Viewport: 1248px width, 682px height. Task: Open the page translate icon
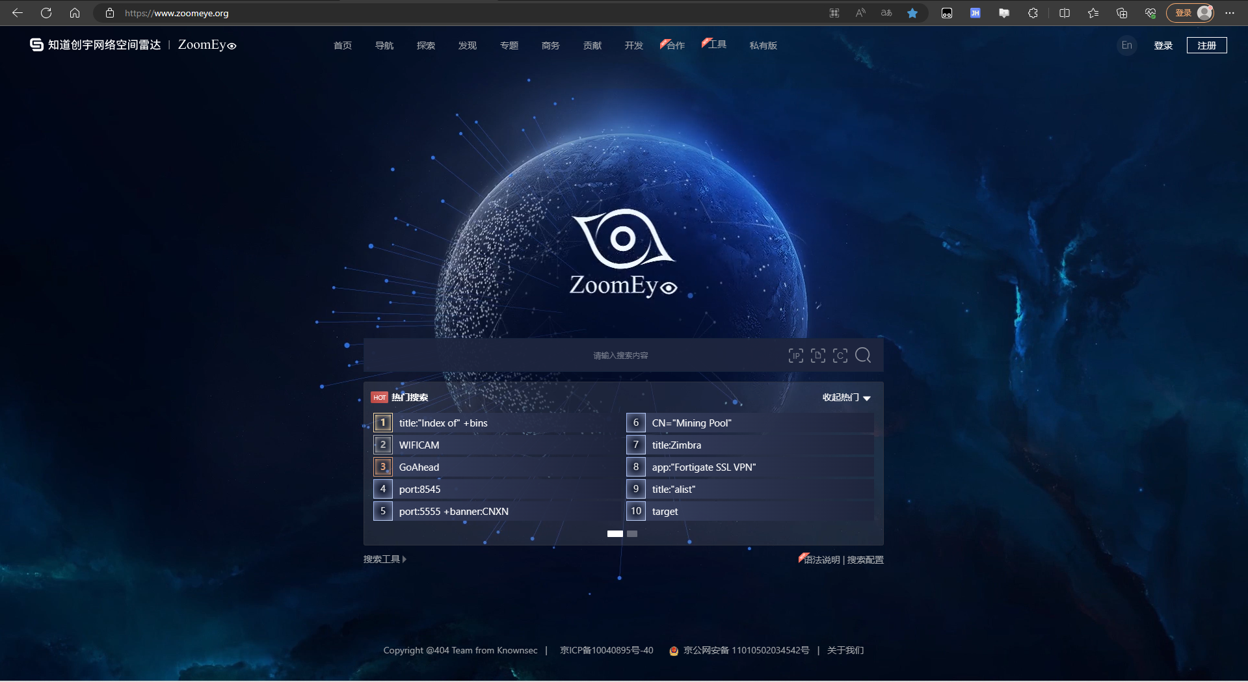point(886,13)
